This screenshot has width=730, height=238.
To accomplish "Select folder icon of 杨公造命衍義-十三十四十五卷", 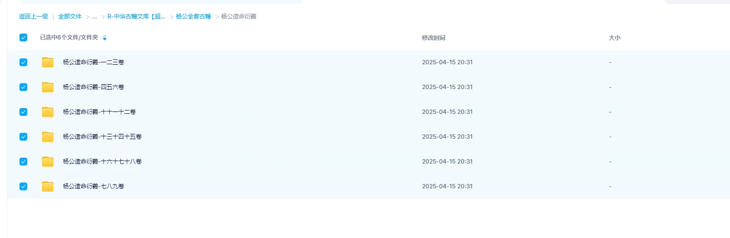I will pos(48,137).
